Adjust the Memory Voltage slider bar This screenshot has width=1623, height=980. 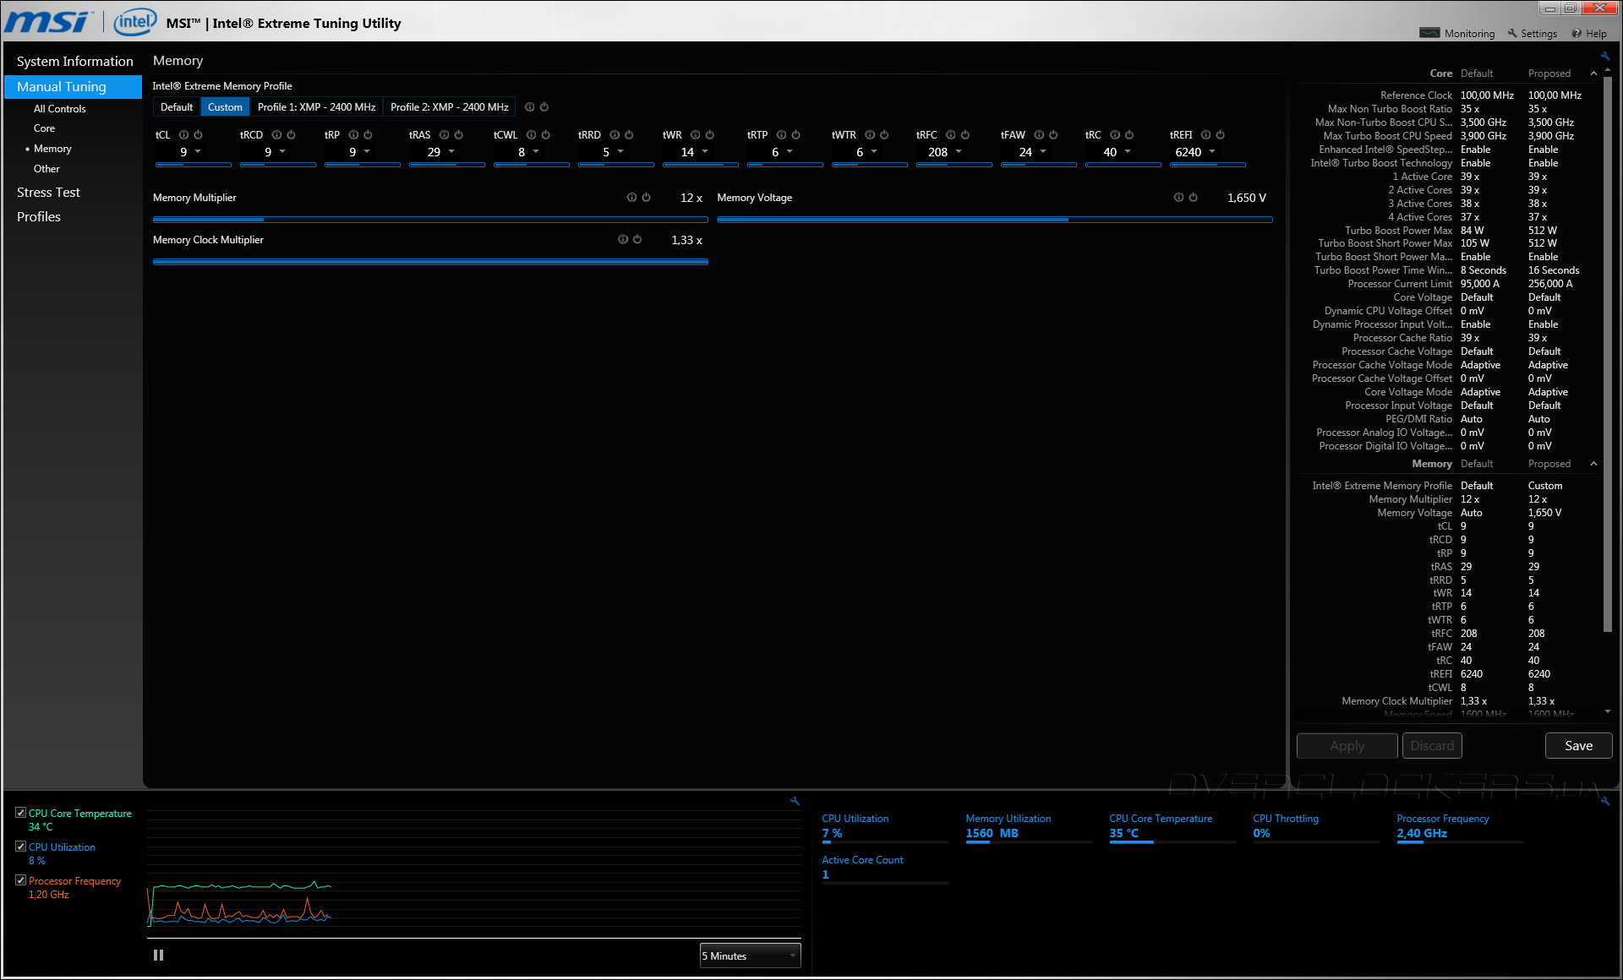[x=994, y=220]
